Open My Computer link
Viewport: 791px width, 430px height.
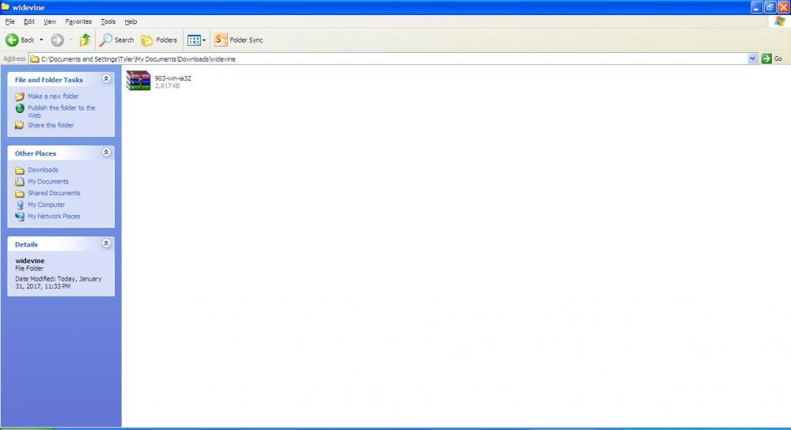47,205
